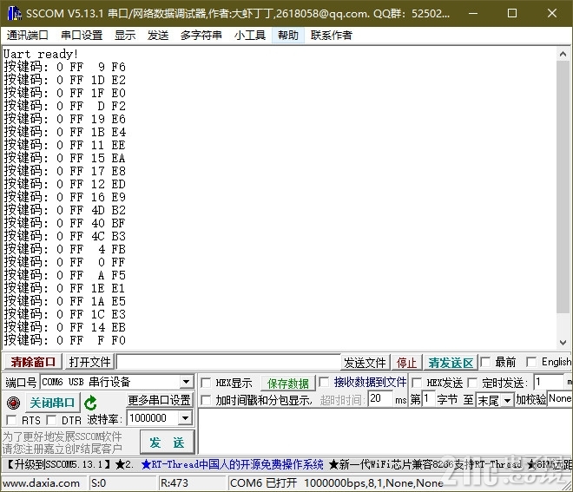Open the 多字符串 menu

click(201, 36)
